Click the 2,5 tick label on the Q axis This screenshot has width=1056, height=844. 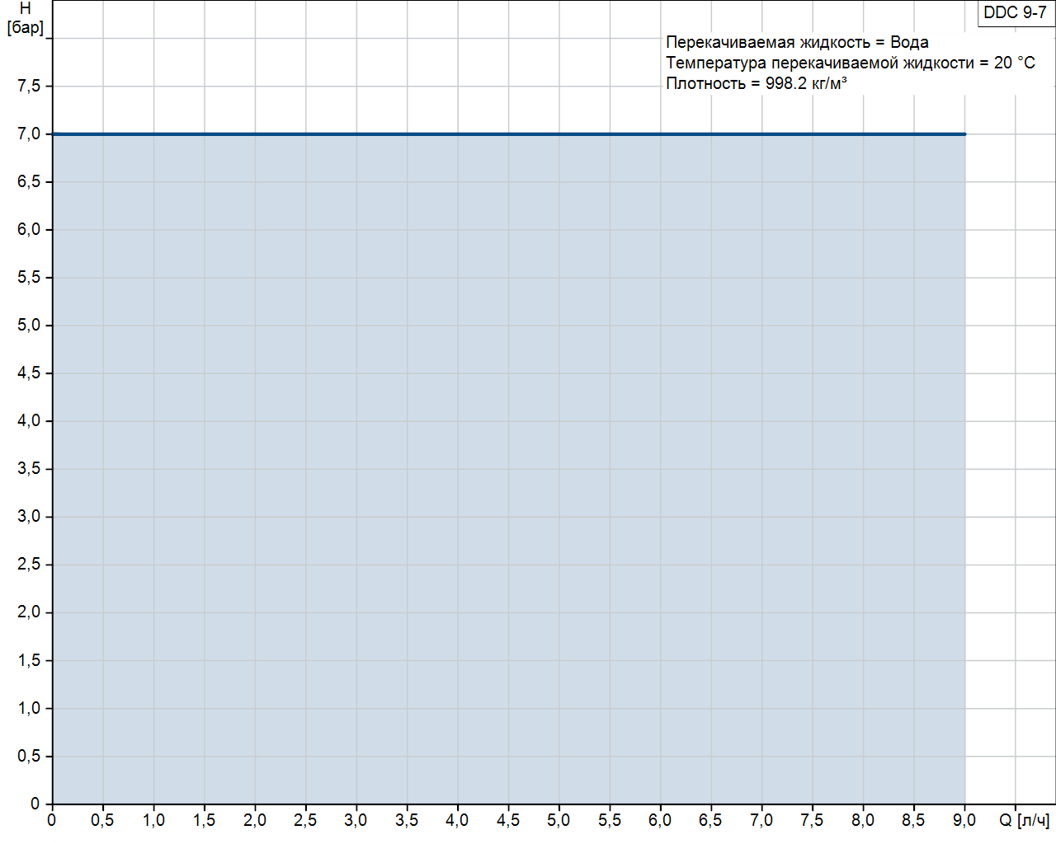tap(305, 820)
